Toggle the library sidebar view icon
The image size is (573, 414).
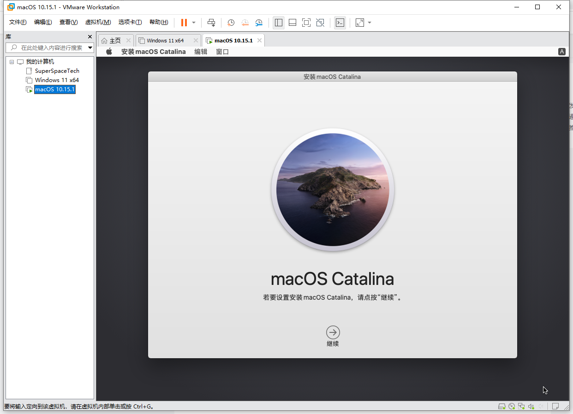coord(279,23)
